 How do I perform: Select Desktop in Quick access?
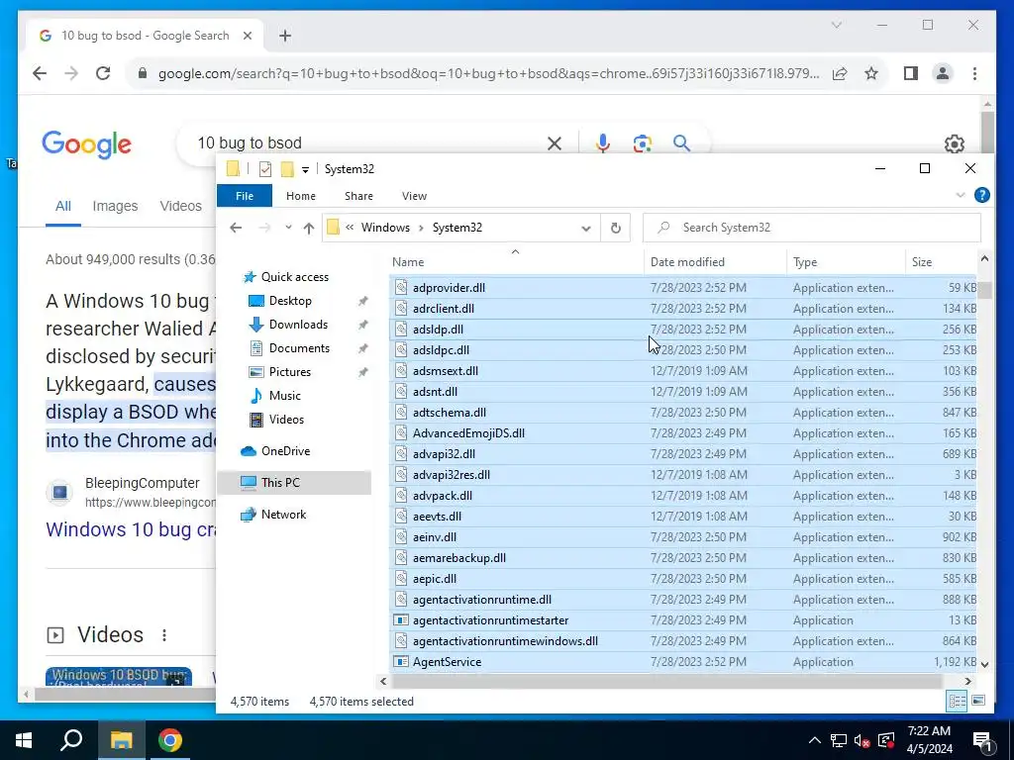tap(290, 301)
